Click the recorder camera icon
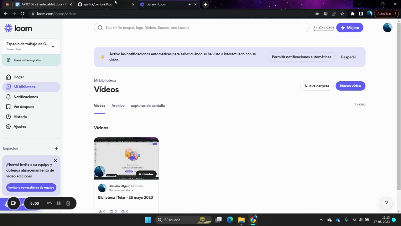 click(13, 203)
